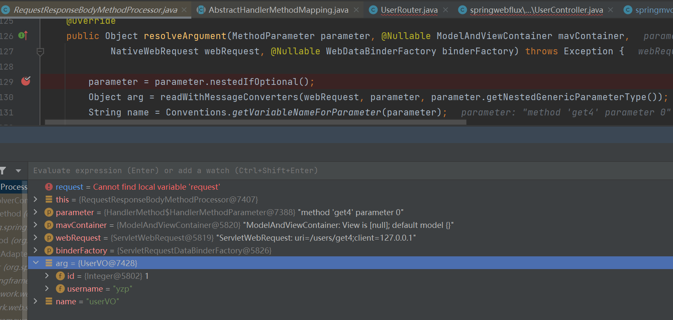
Task: Expand the 'webRequest' variable node
Action: tap(36, 238)
